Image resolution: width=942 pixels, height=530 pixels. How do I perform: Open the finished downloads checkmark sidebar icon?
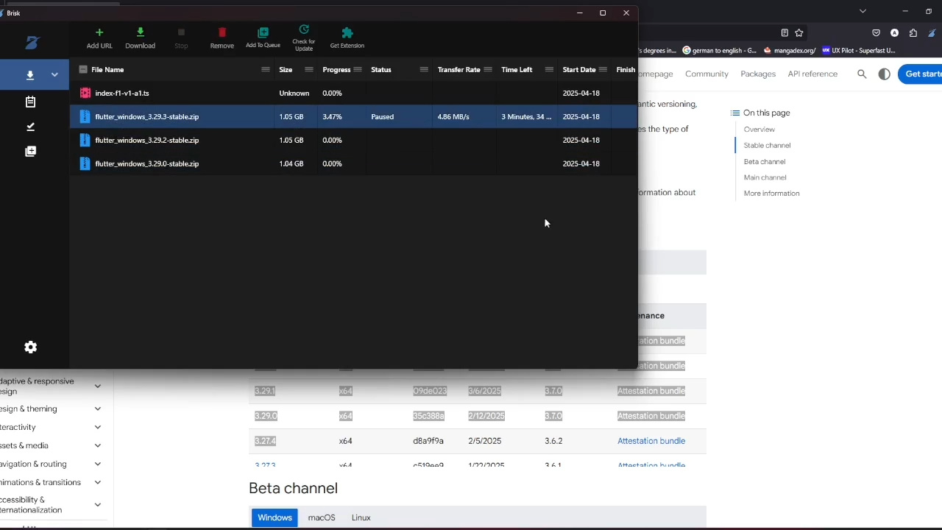(x=30, y=127)
